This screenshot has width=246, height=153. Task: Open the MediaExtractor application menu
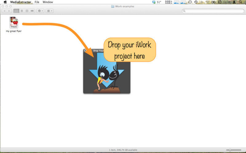point(21,2)
